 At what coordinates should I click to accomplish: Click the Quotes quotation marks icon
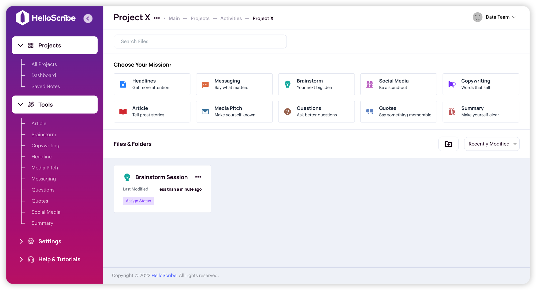370,112
